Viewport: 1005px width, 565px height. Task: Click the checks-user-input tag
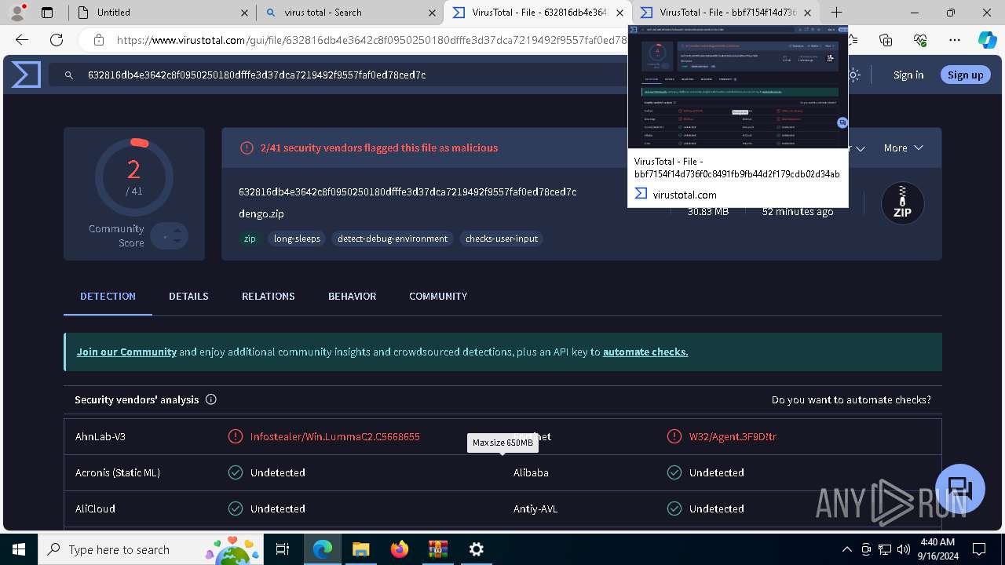point(502,239)
